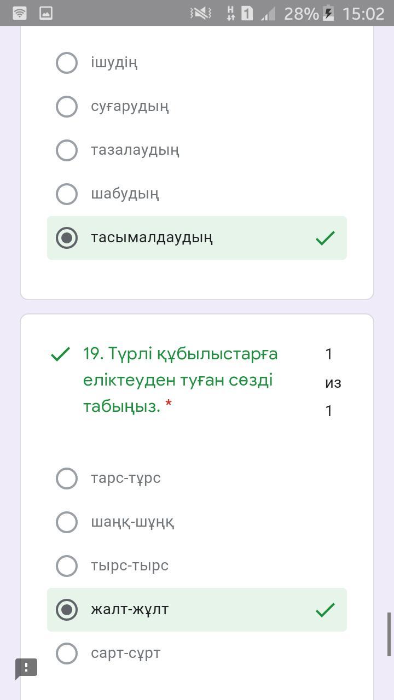Choose the шаңқ-шұңқ radio button

[67, 522]
